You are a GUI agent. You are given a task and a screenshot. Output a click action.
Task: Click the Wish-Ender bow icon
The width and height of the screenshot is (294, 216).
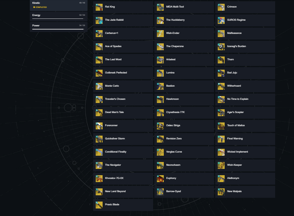point(160,34)
